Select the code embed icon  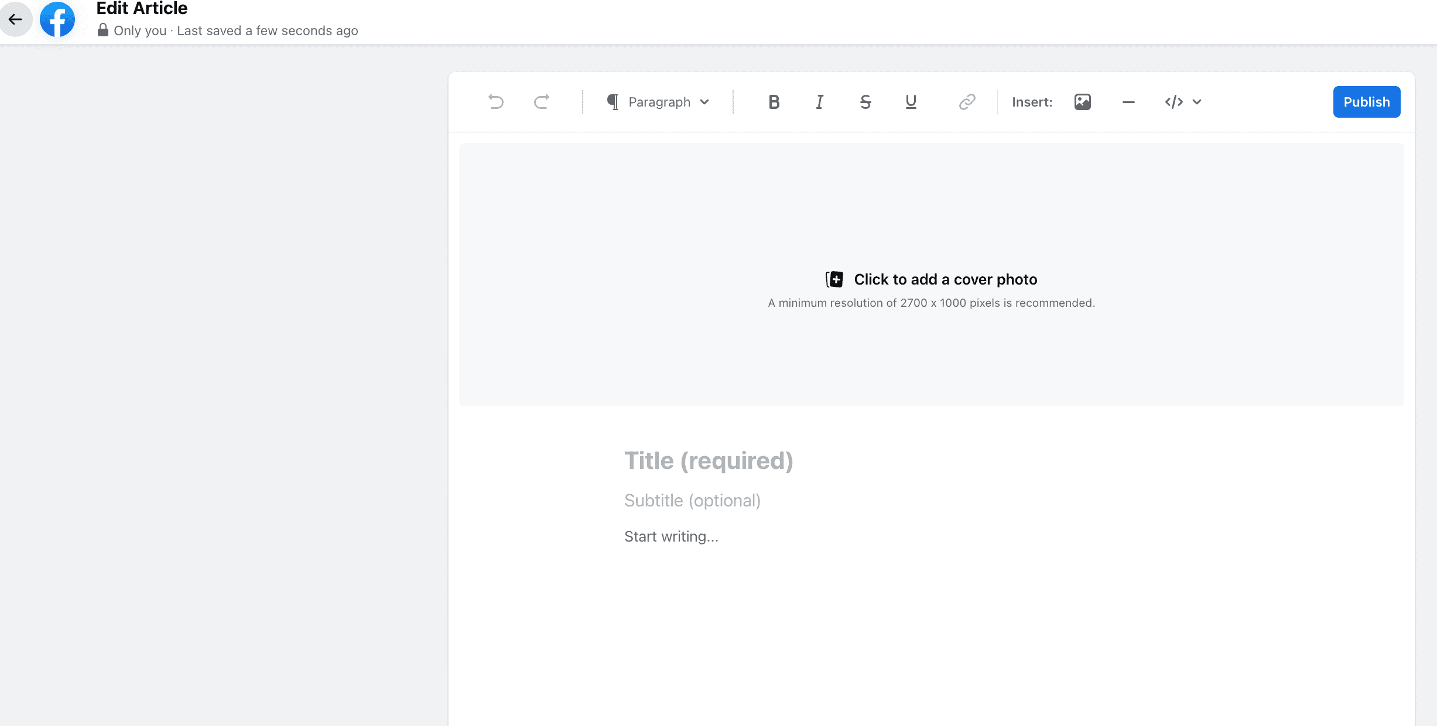coord(1174,102)
